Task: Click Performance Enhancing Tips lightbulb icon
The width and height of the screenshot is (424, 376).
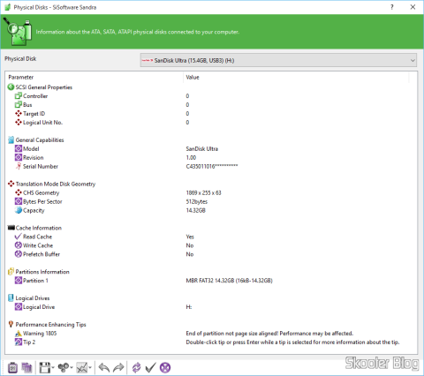Action: point(11,324)
